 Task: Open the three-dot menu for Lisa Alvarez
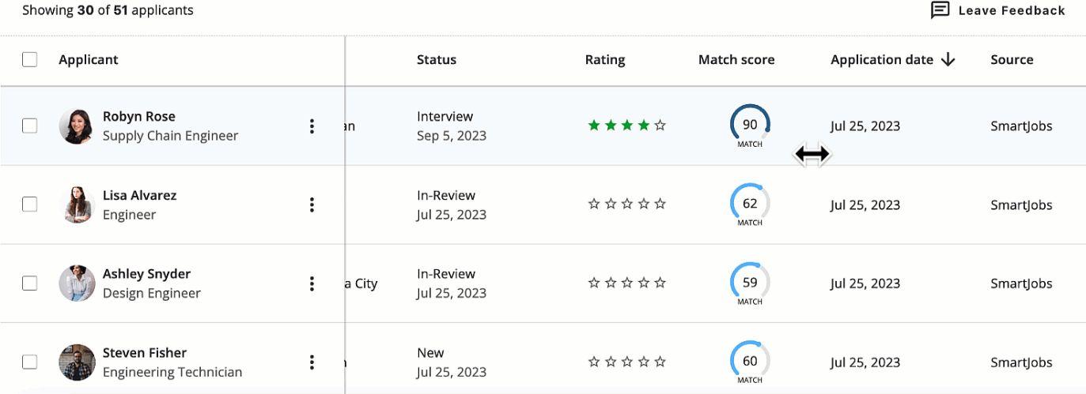point(312,205)
